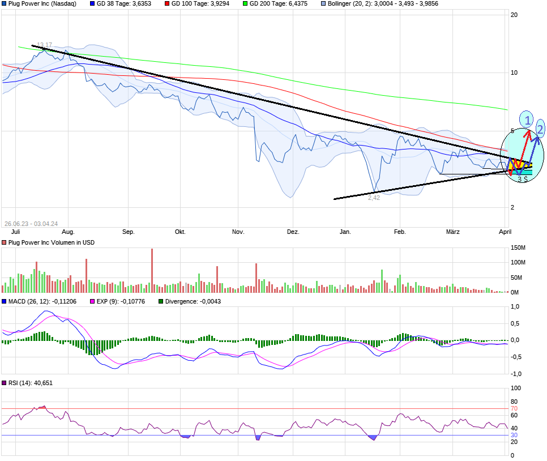Click the 'Okt.' month label on the axis
Image resolution: width=547 pixels, height=461 pixels.
(x=180, y=232)
